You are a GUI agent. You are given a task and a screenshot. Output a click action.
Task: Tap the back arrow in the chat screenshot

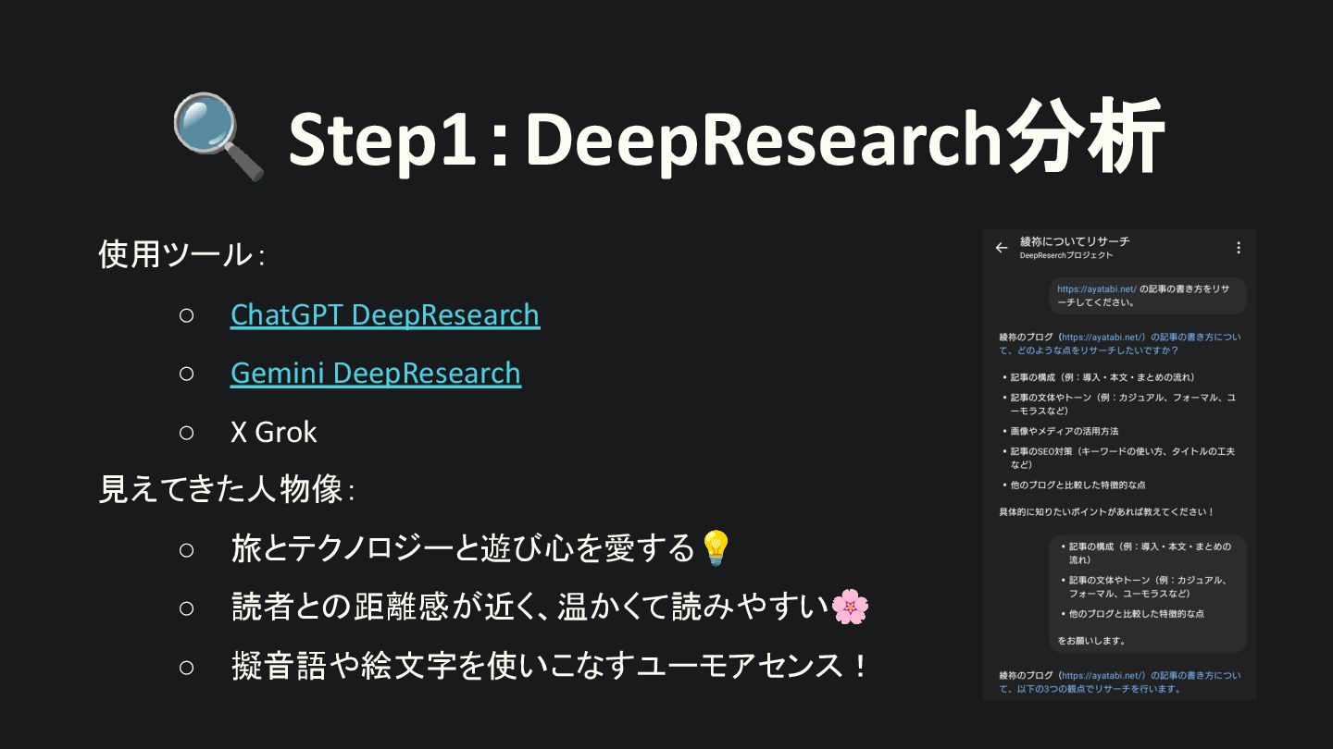(1001, 248)
